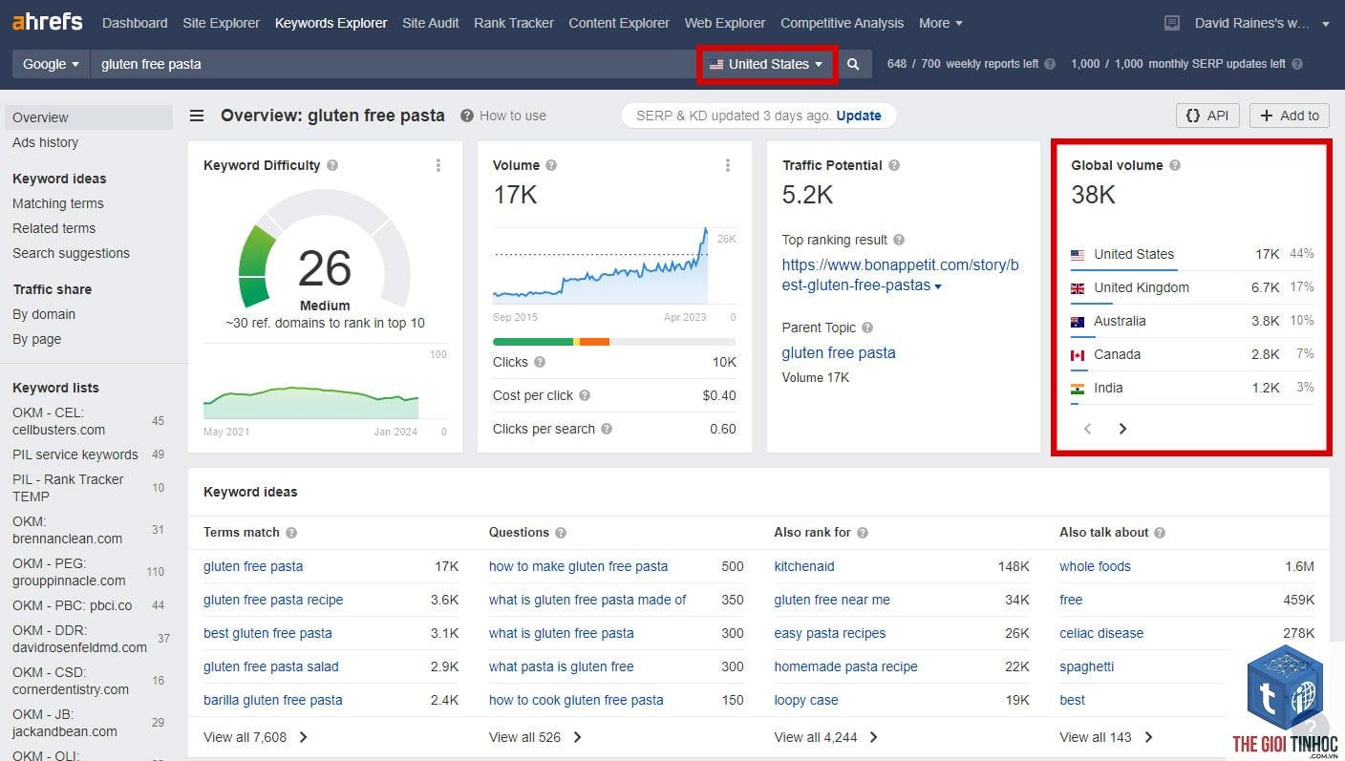Open Web Explorer in top navigation
The height and width of the screenshot is (761, 1345).
725,23
